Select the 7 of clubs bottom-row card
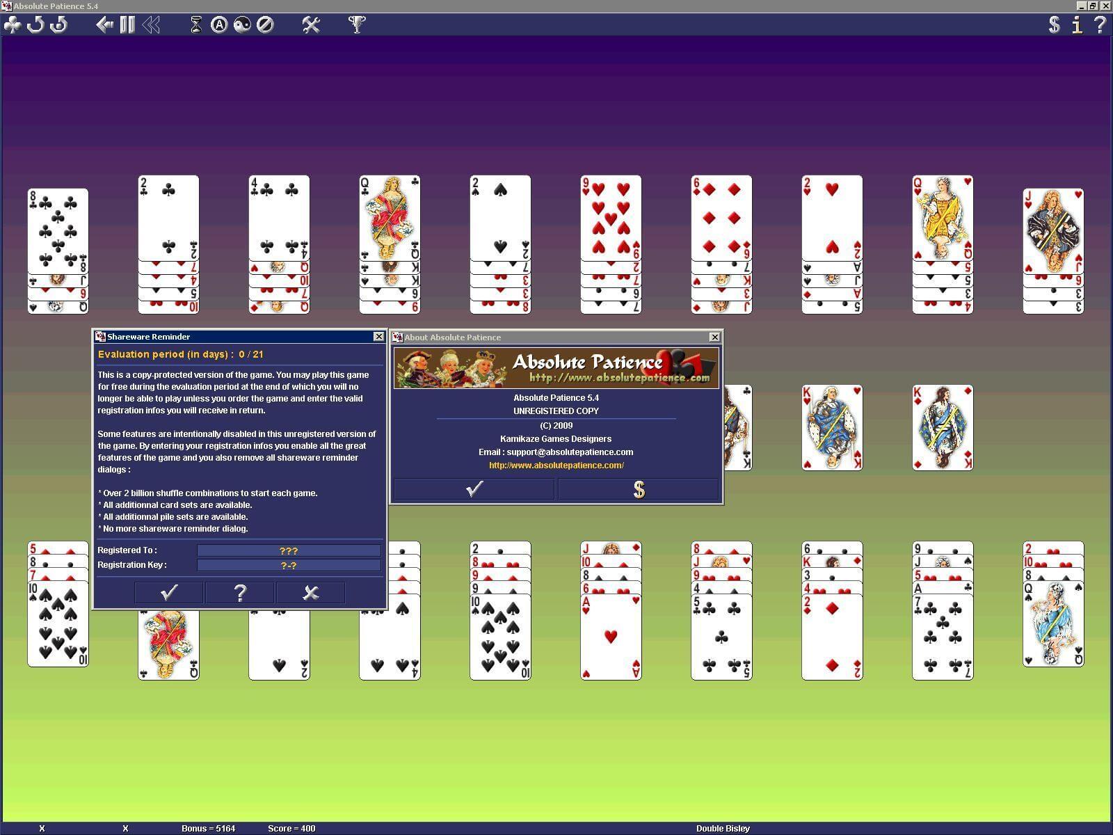The height and width of the screenshot is (835, 1113). click(x=943, y=637)
